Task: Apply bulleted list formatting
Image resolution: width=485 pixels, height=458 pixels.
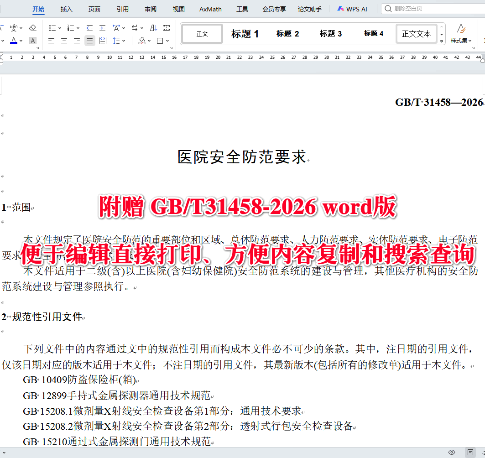Action: tap(53, 28)
